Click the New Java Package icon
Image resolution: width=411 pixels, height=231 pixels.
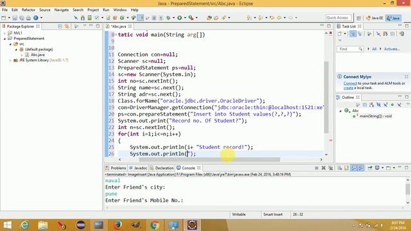(x=115, y=18)
